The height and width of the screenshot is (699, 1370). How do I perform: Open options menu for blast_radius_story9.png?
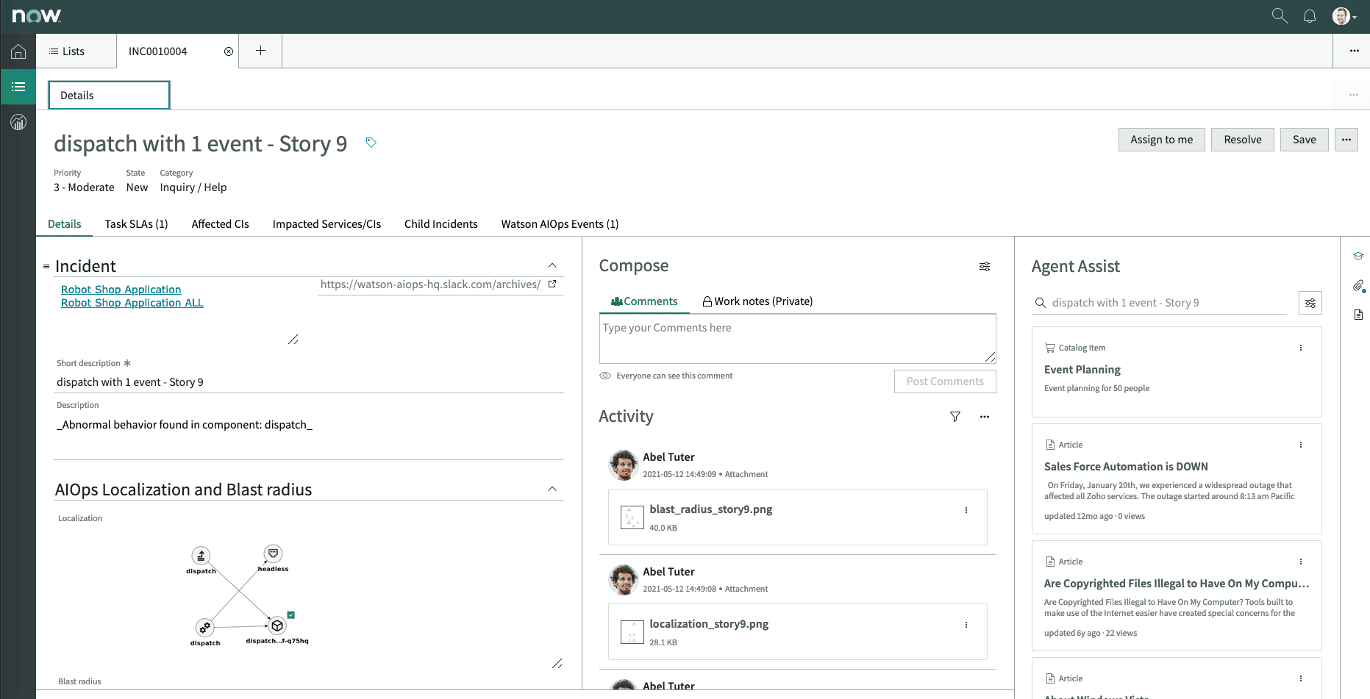coord(966,510)
